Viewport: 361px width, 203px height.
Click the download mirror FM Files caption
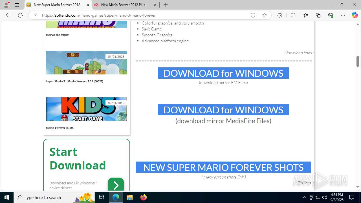(x=223, y=83)
